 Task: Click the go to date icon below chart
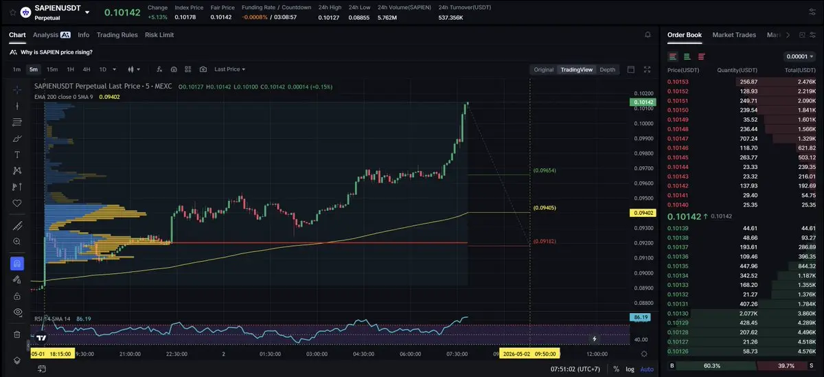pyautogui.click(x=42, y=369)
